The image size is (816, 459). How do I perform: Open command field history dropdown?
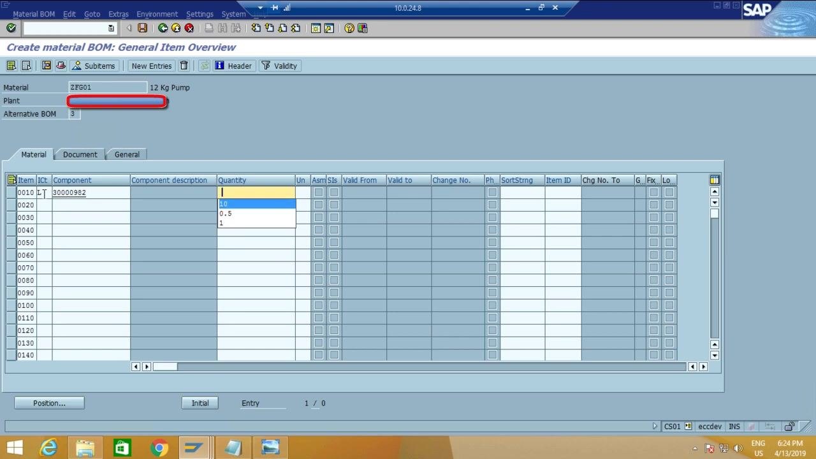[111, 28]
